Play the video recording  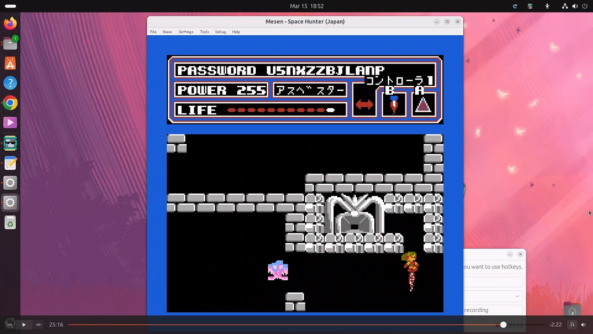tap(24, 325)
